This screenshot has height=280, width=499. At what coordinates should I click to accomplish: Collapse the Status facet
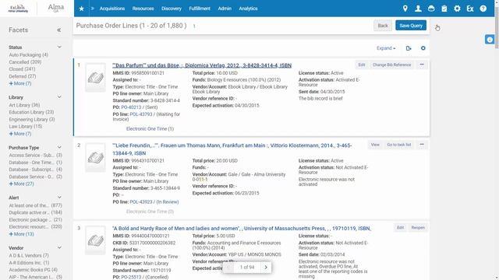59,47
